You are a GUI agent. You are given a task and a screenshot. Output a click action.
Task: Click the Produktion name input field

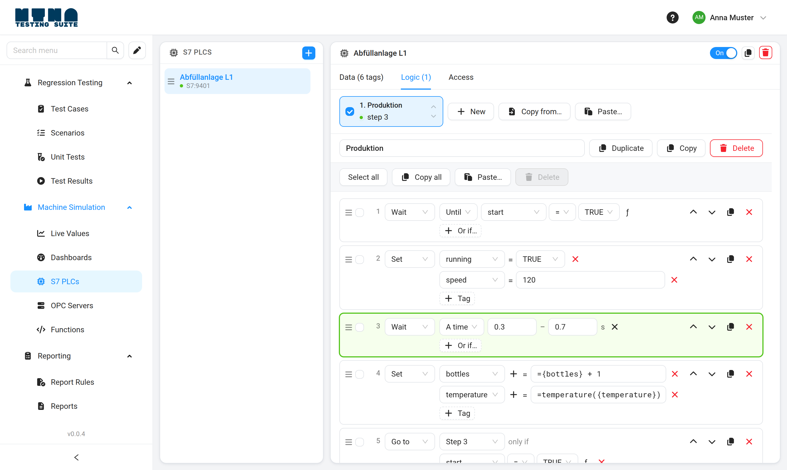pos(462,148)
